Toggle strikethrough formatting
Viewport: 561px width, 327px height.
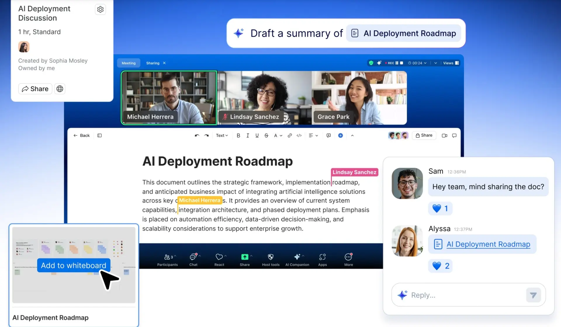tap(266, 135)
